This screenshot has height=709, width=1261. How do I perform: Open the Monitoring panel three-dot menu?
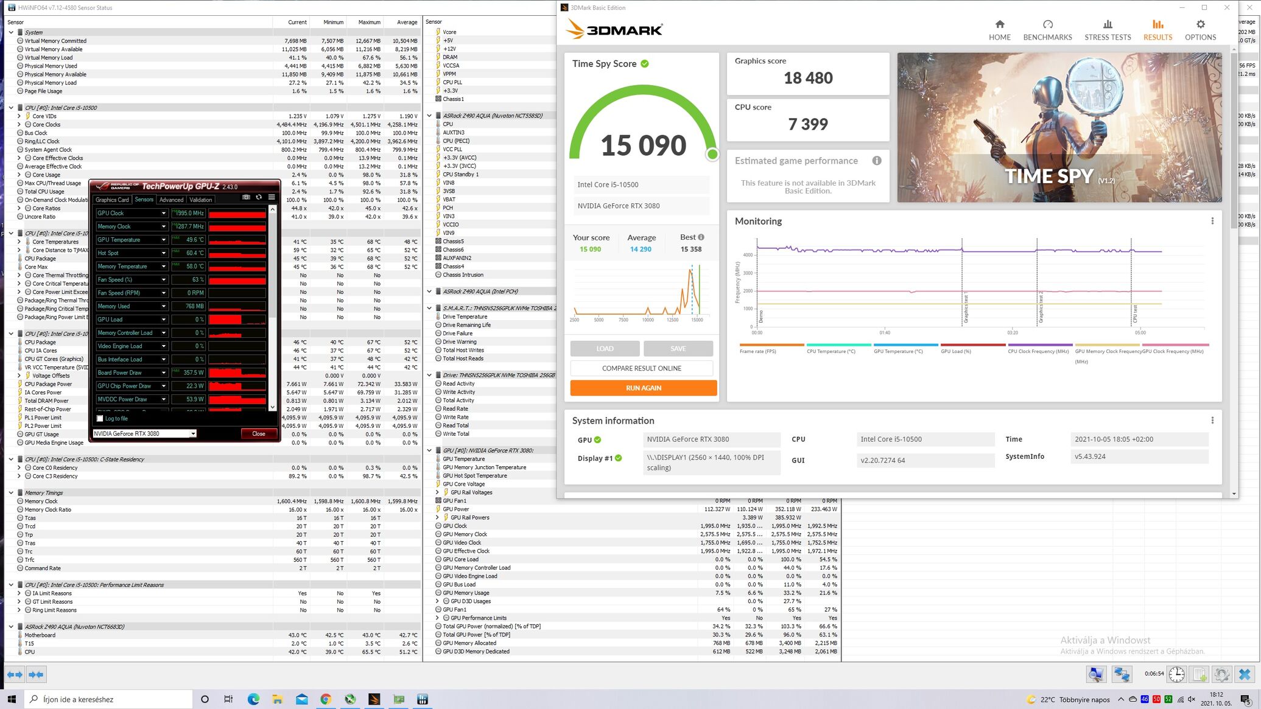pyautogui.click(x=1212, y=221)
